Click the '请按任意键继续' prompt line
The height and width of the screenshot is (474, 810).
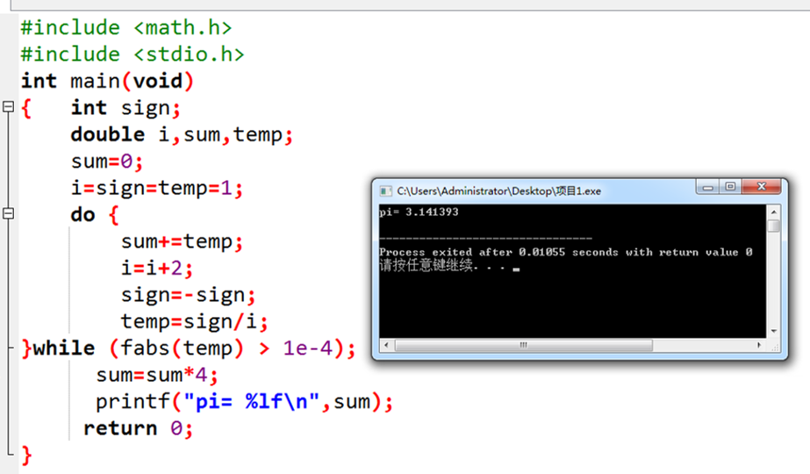point(449,266)
